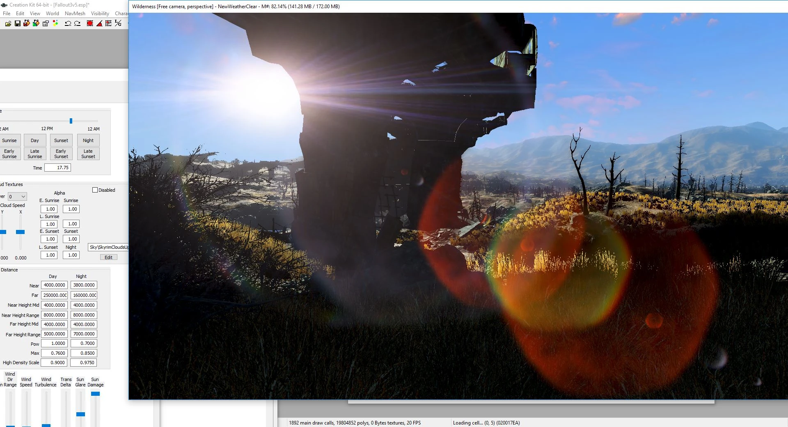Click the redo arrow icon
The image size is (788, 427).
pos(77,23)
